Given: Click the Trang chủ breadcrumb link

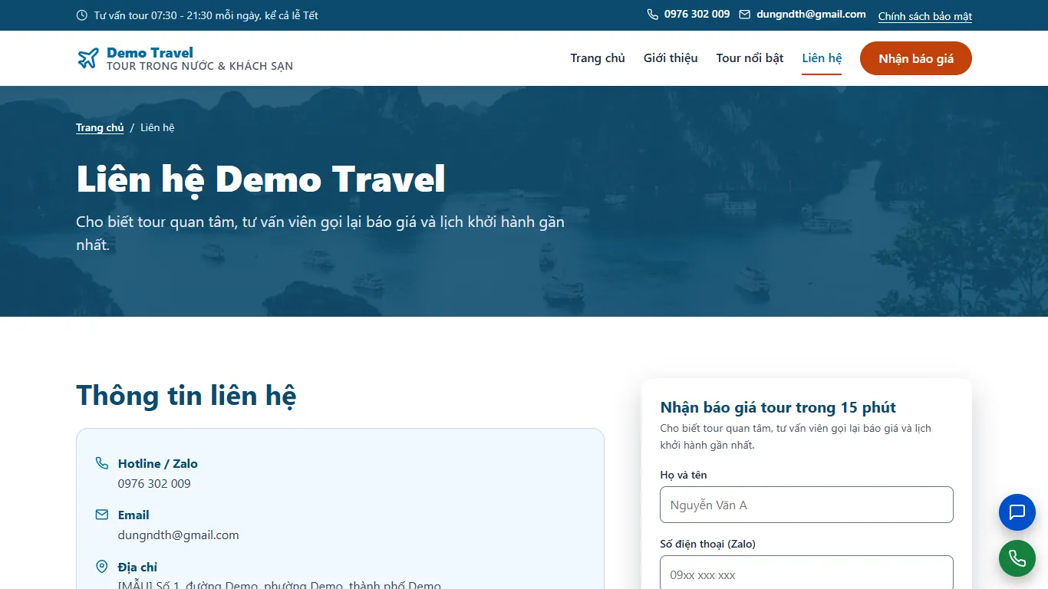Looking at the screenshot, I should click(100, 128).
